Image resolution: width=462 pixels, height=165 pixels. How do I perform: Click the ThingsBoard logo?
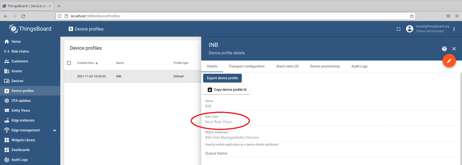click(x=30, y=29)
